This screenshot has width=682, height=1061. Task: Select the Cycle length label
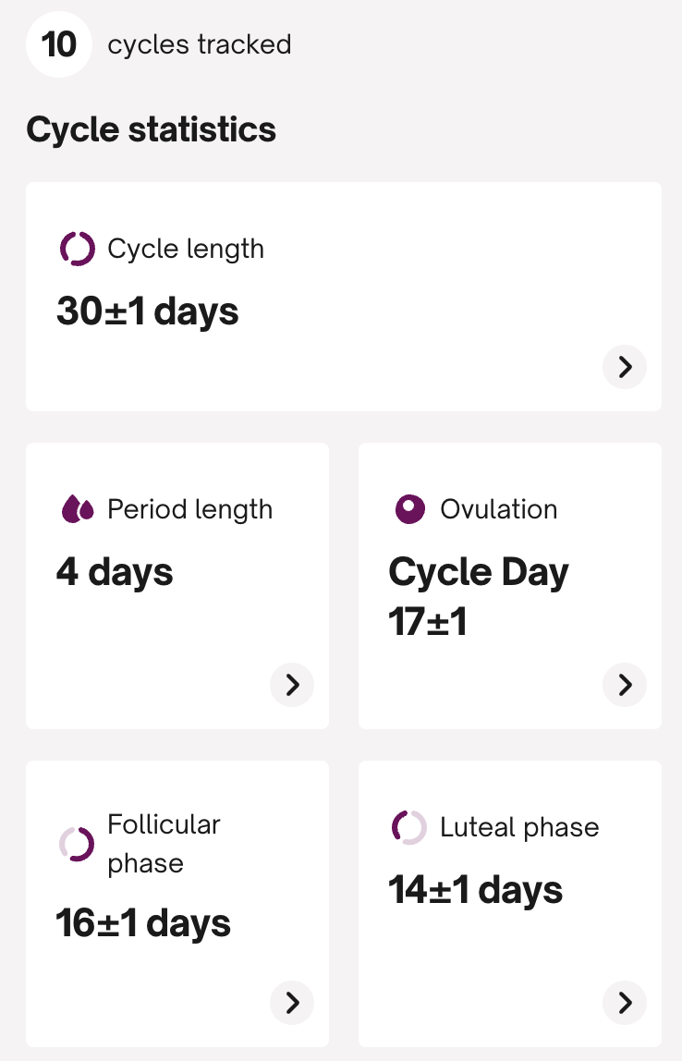point(186,249)
